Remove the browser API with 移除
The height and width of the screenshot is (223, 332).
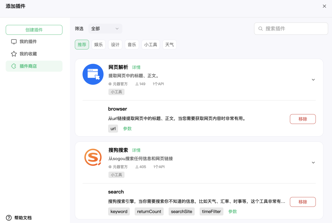tap(302, 119)
